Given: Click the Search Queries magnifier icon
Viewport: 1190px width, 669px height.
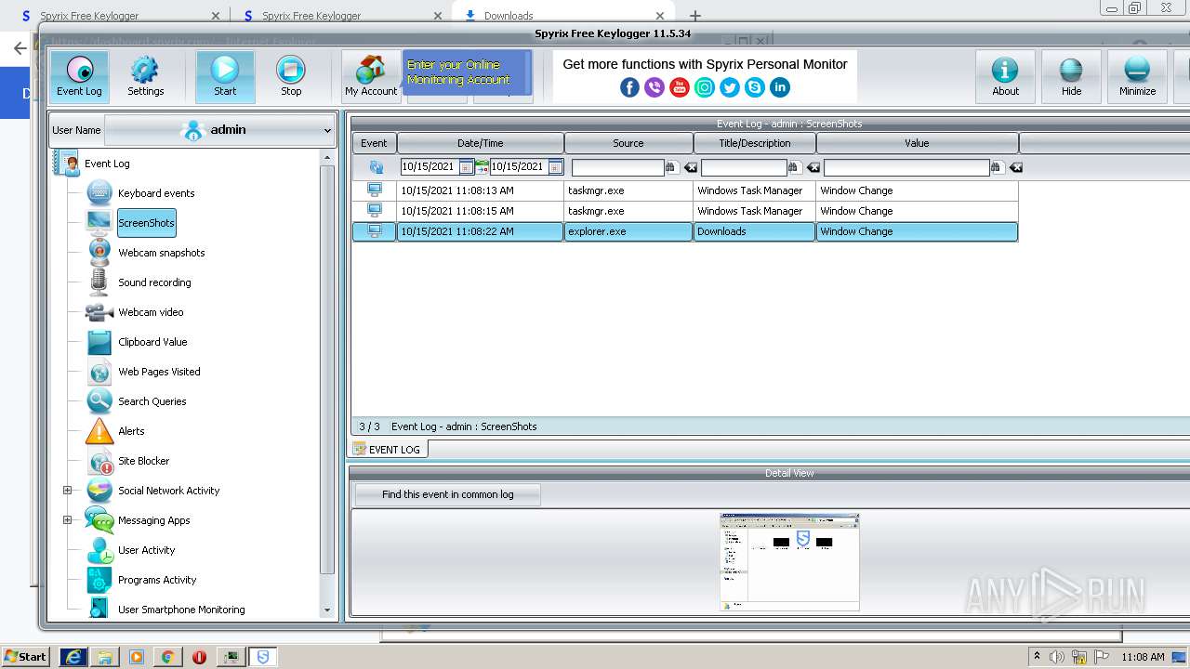Looking at the screenshot, I should tap(99, 401).
